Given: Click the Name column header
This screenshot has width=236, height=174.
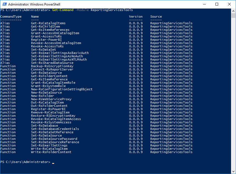Looking at the screenshot, I should tap(35, 17).
